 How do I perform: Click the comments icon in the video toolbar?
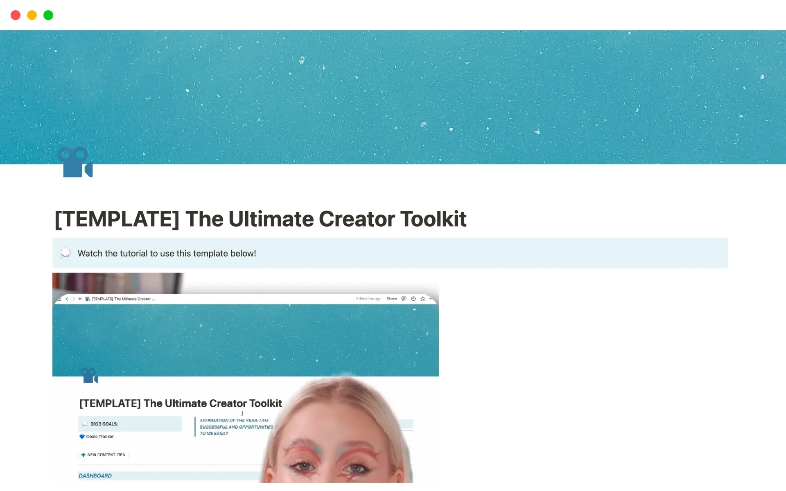point(404,299)
